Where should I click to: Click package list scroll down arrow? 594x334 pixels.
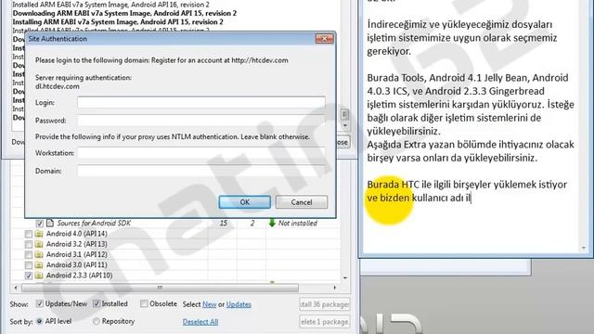pyautogui.click(x=345, y=278)
